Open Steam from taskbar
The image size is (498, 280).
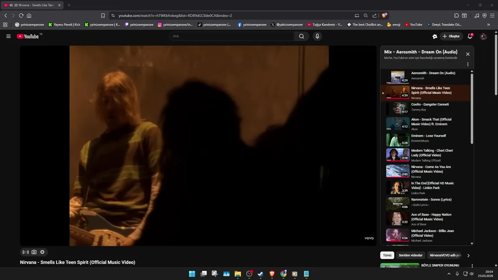[261, 274]
